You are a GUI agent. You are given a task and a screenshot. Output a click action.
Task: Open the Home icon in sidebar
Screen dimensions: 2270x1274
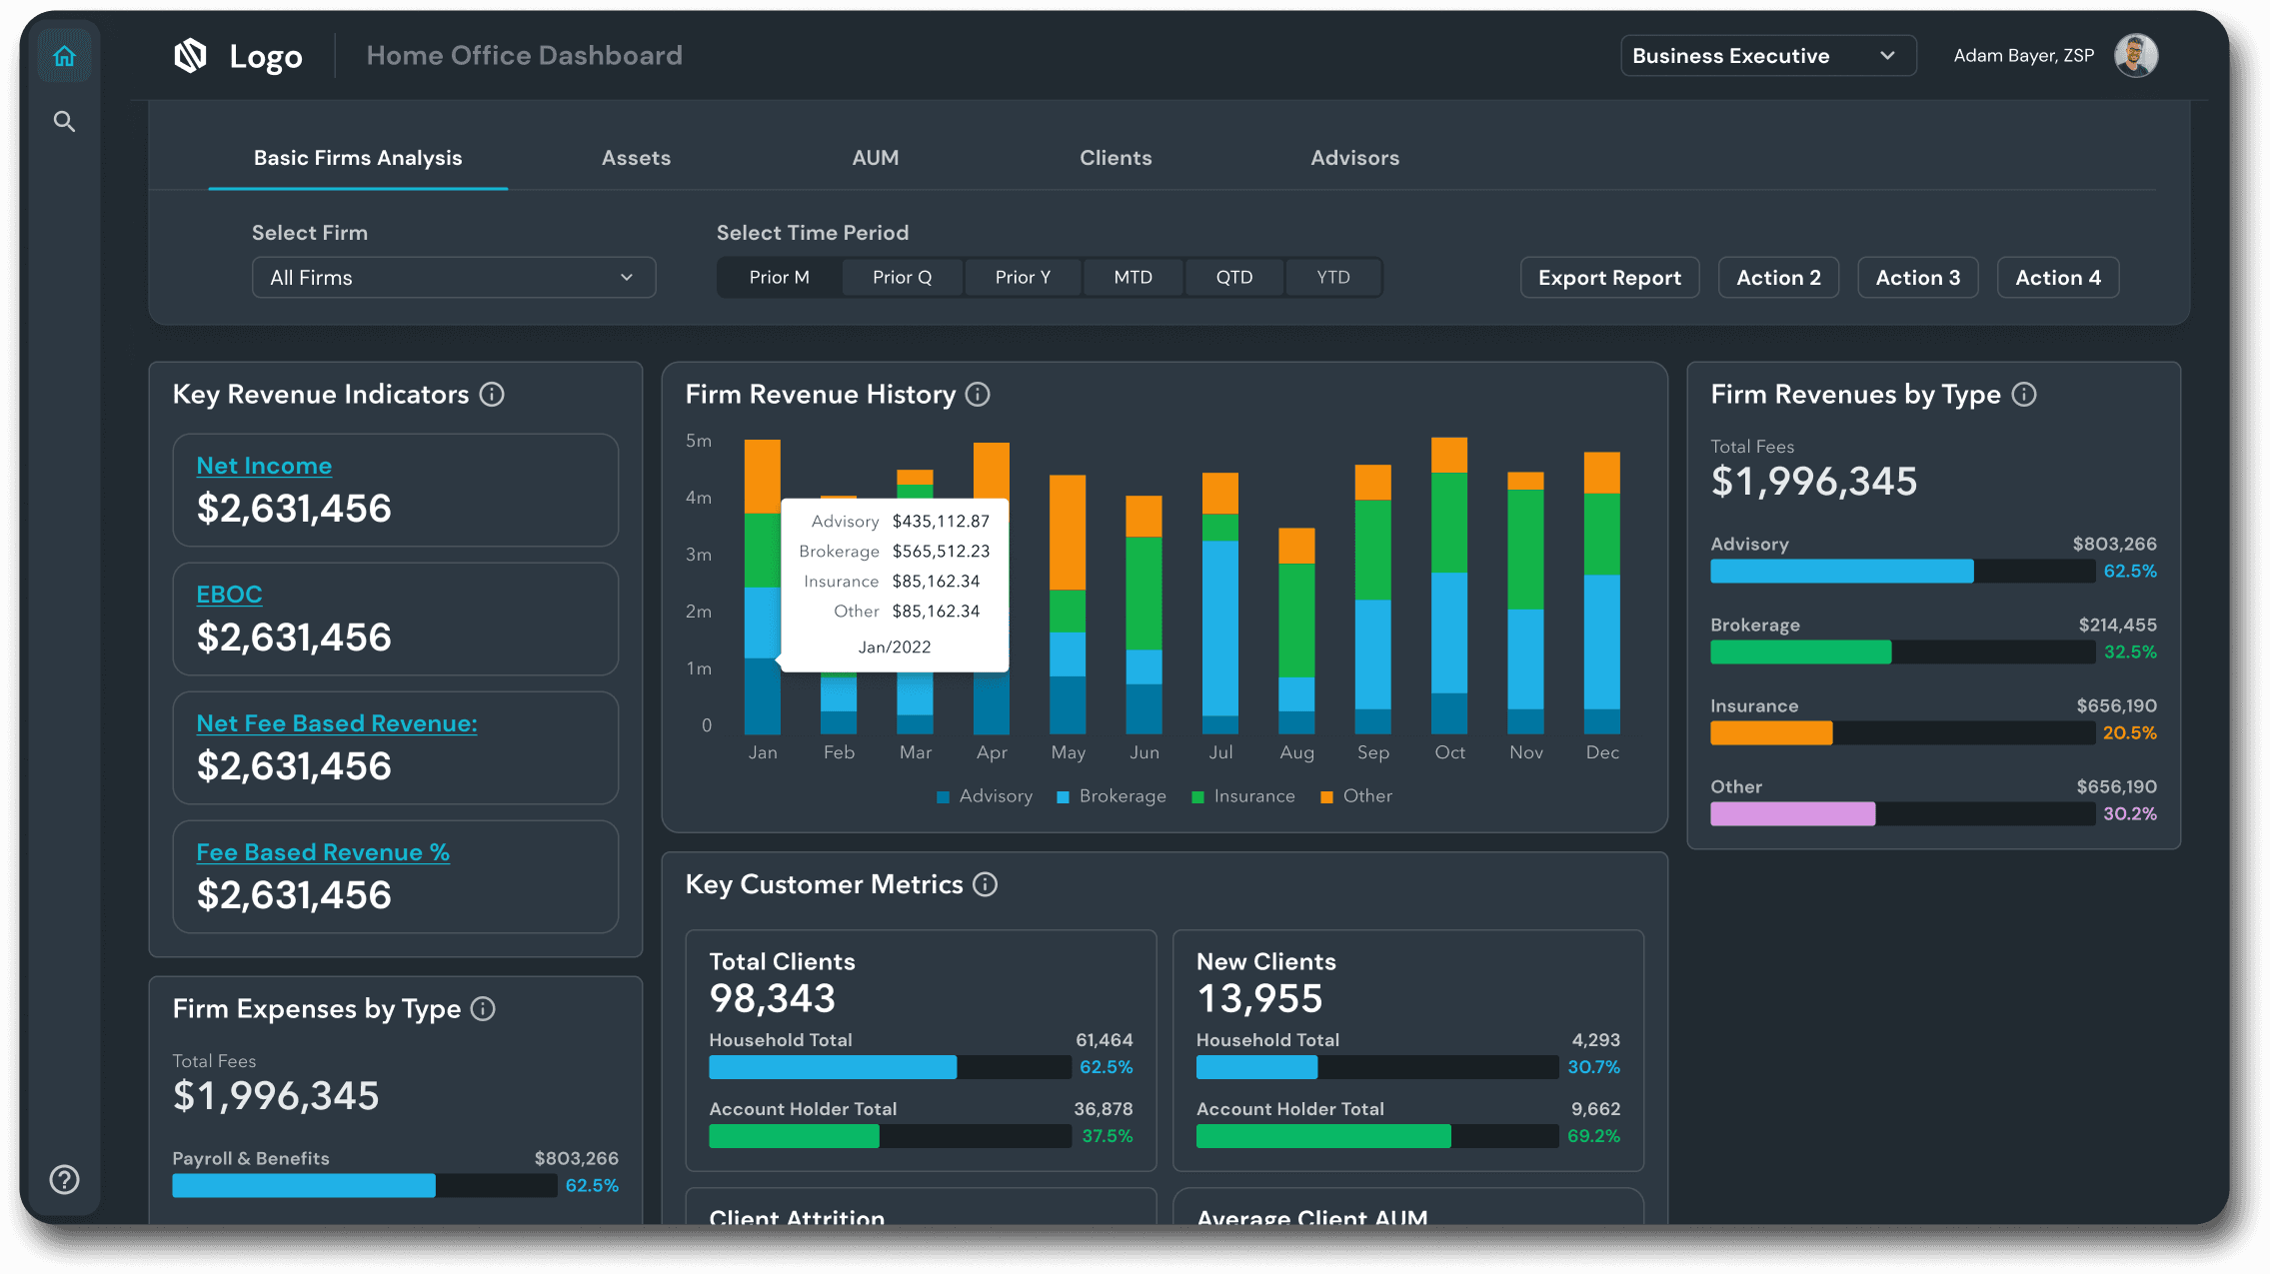pyautogui.click(x=64, y=56)
